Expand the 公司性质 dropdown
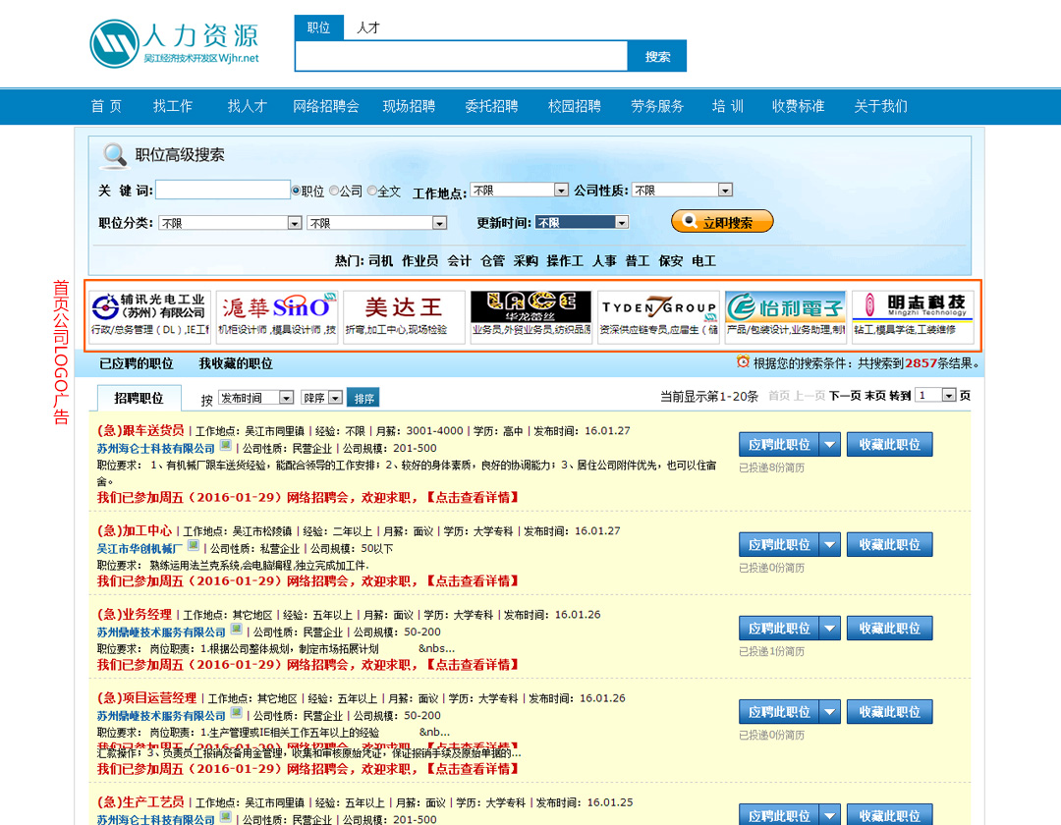This screenshot has width=1061, height=825. tap(682, 191)
